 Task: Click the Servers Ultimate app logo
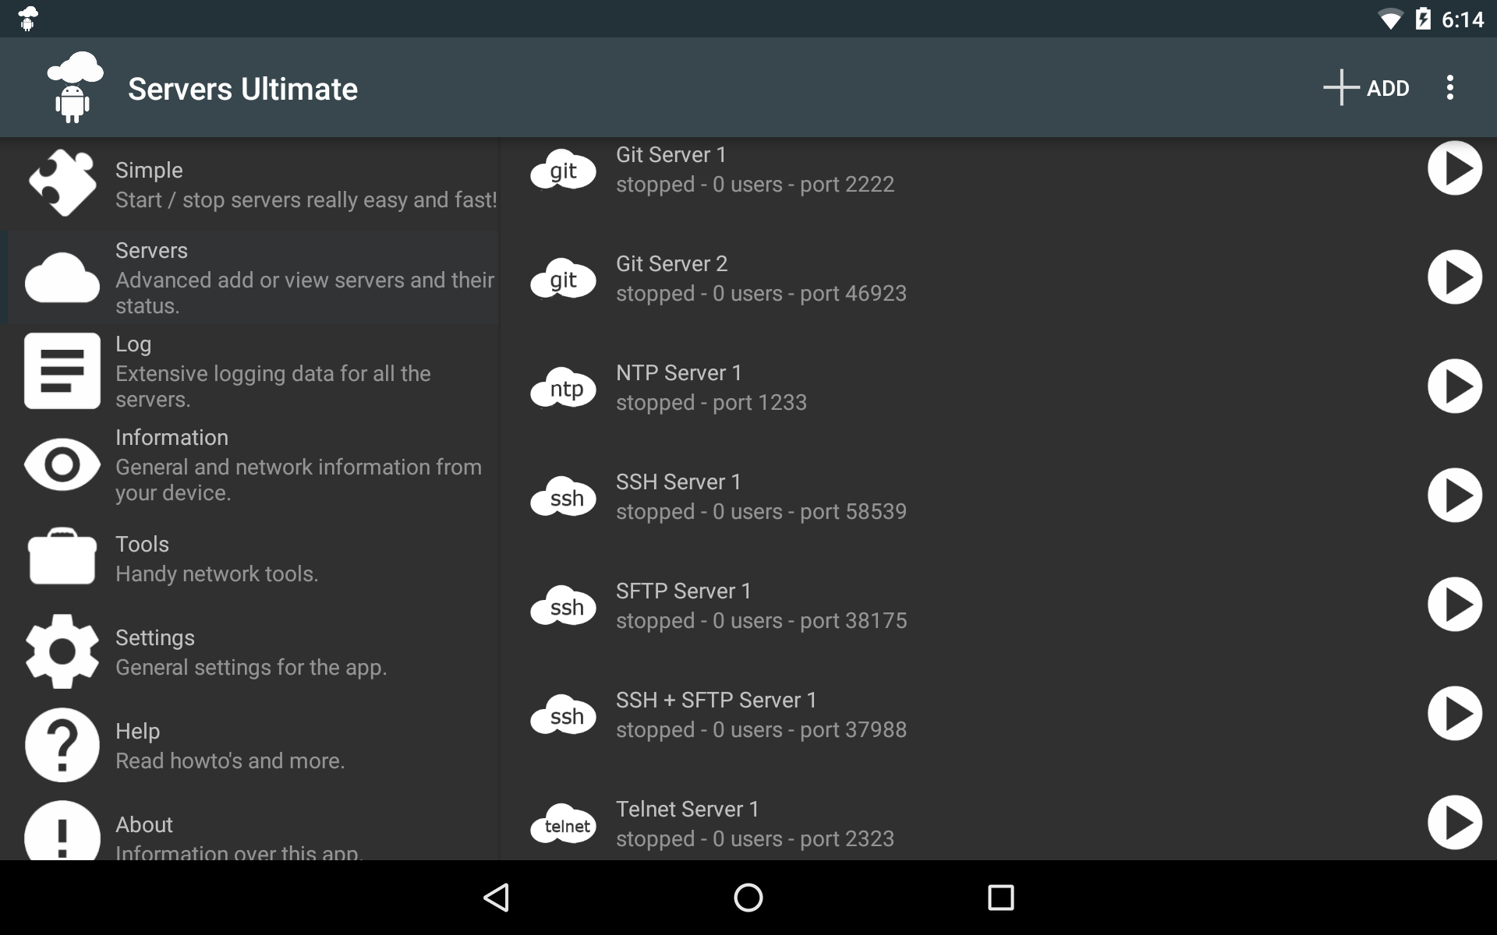74,87
